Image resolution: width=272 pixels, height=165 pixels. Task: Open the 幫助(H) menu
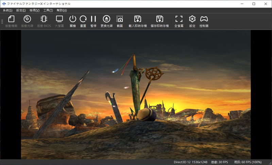click(62, 10)
